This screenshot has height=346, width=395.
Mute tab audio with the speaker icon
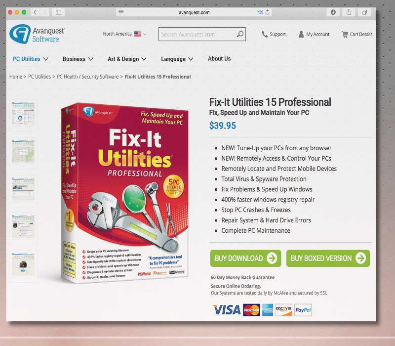click(260, 12)
